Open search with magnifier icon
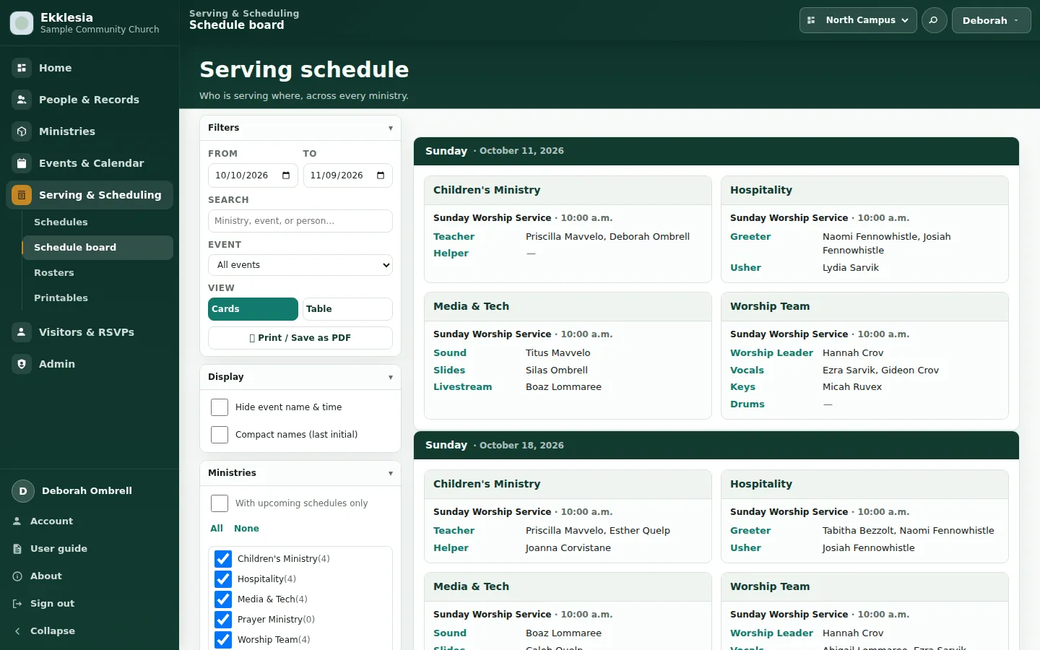The width and height of the screenshot is (1040, 650). pyautogui.click(x=934, y=20)
